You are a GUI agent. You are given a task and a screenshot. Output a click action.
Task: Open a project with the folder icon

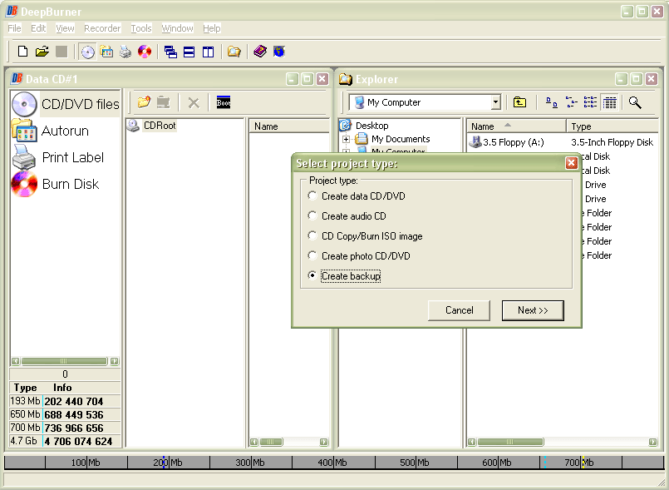coord(42,52)
